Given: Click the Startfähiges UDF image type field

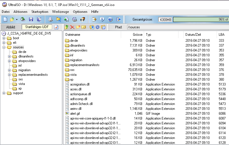Looking at the screenshot, I should [37, 27].
